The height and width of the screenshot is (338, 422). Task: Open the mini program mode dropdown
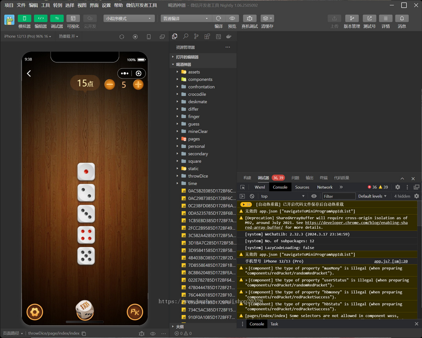pyautogui.click(x=129, y=18)
